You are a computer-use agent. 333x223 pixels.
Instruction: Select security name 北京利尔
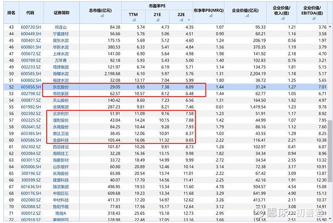pyautogui.click(x=61, y=114)
